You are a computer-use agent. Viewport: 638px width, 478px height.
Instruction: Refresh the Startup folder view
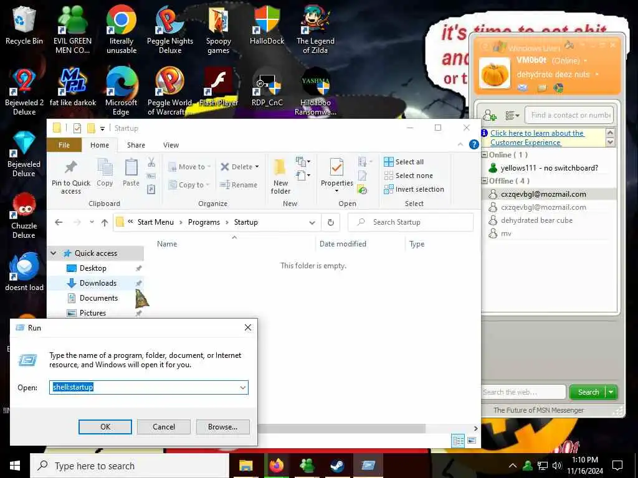click(330, 222)
